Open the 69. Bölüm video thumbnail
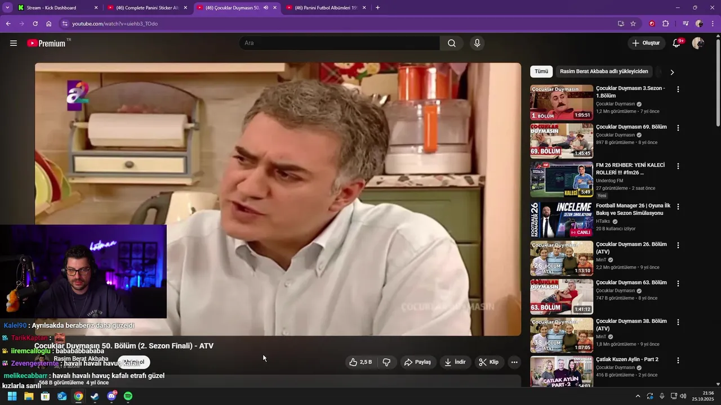This screenshot has height=405, width=721. pyautogui.click(x=562, y=141)
